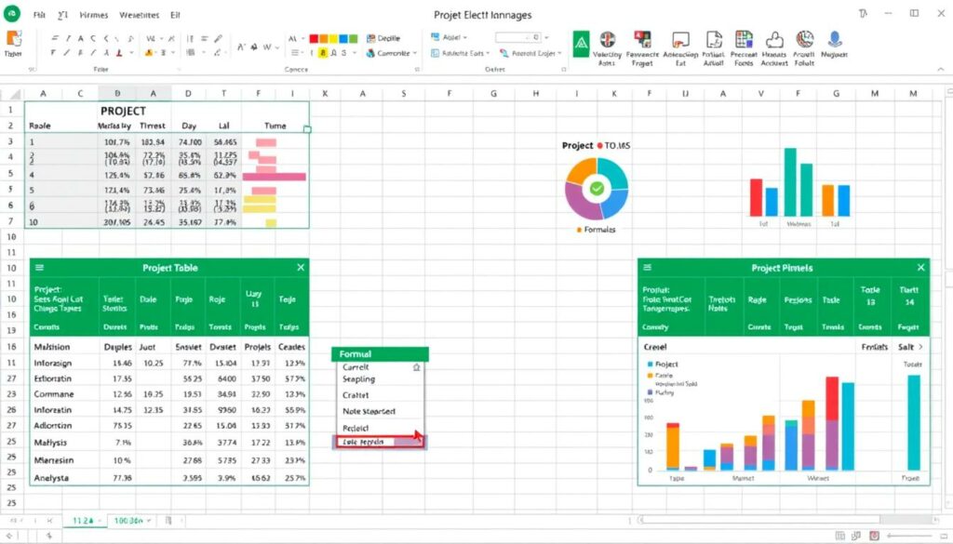Pick the red color swatch in ribbon
The height and width of the screenshot is (544, 953).
click(314, 38)
